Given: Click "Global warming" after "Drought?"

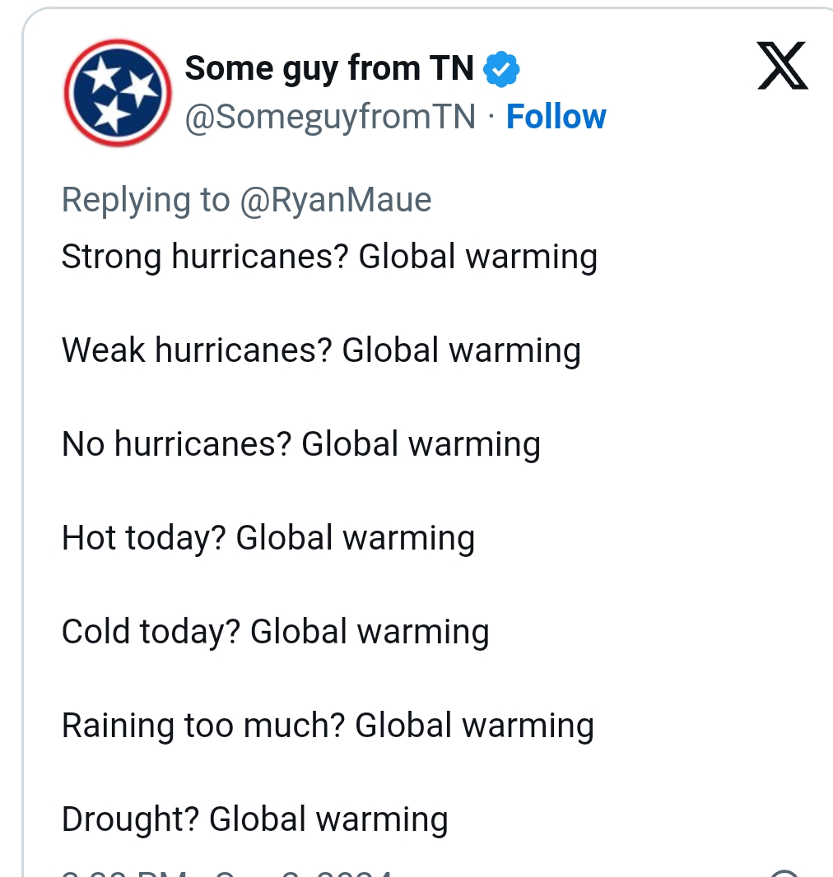Looking at the screenshot, I should [328, 819].
